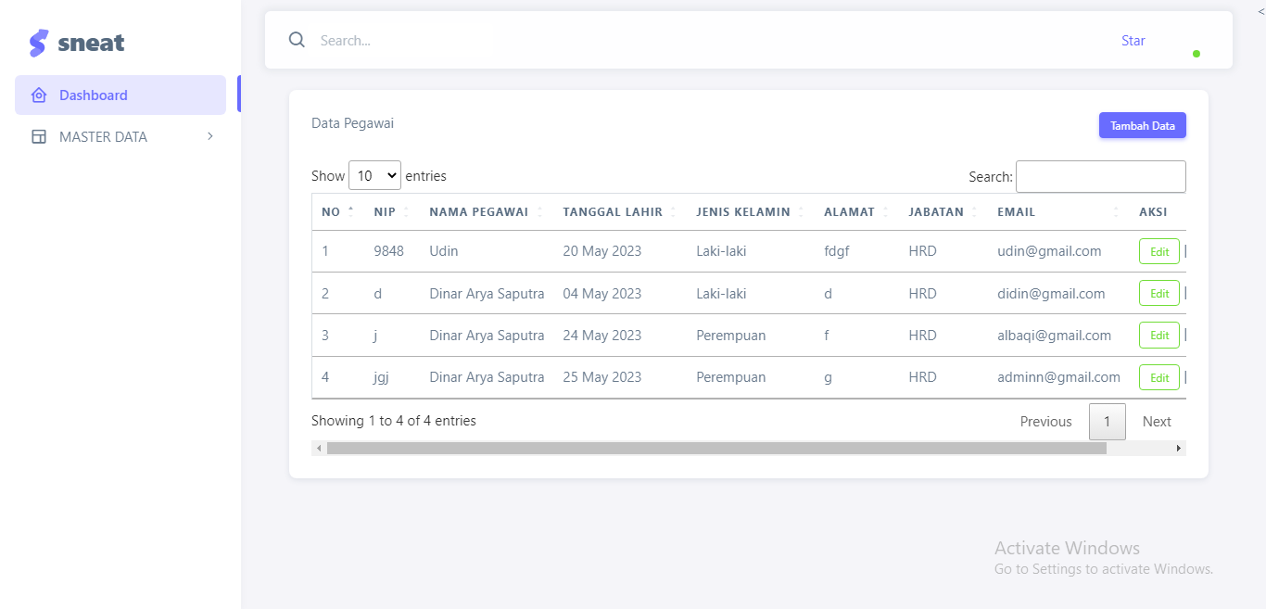Click the scrollbar left arrow
Screen dimensions: 1266x609
click(319, 449)
